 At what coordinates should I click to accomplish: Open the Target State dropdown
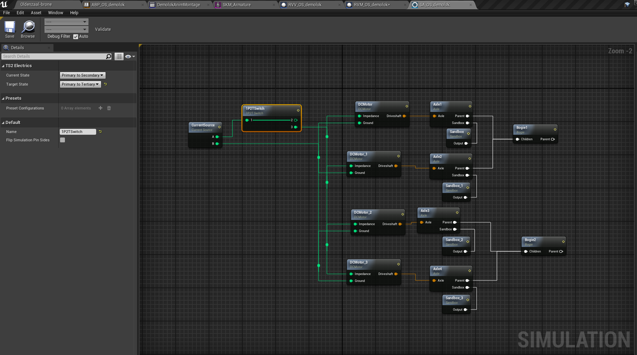(x=81, y=84)
